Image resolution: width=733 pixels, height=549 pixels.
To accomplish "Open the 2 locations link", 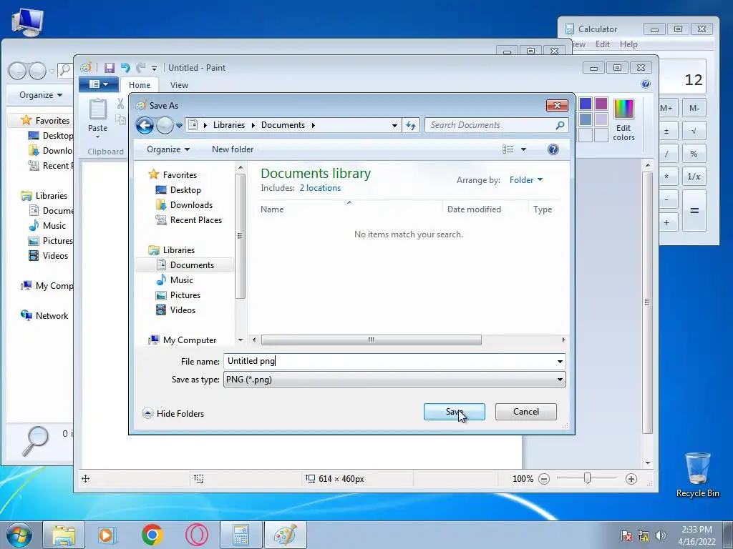I will 320,188.
